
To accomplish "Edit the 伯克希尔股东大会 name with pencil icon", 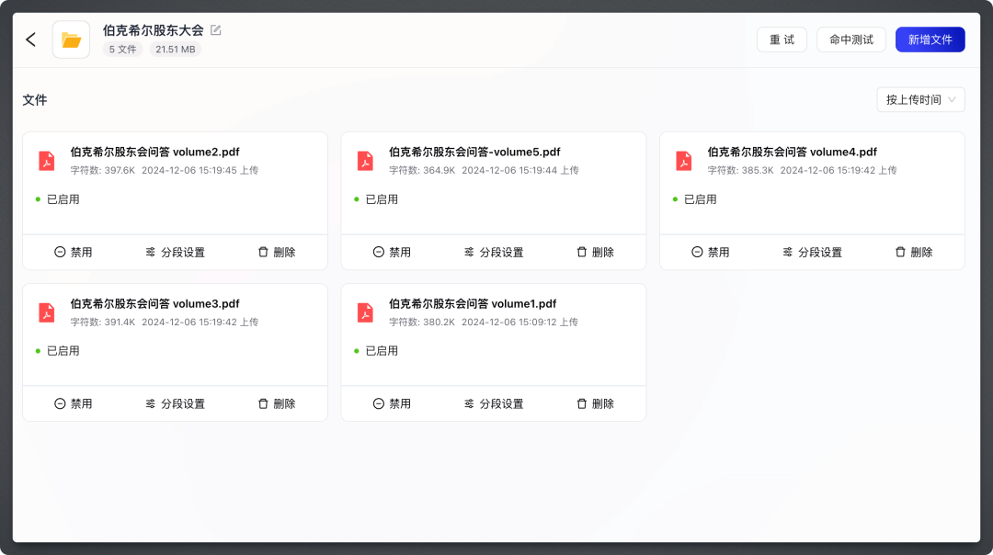I will click(x=216, y=29).
